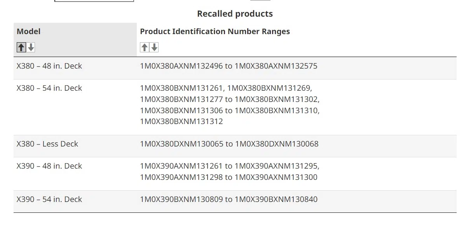
Task: Select the 1M0X380DXNM130065 to 1M0X380DXNM130068 range
Action: (229, 144)
